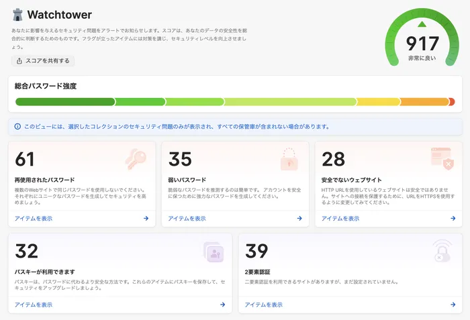470x320 pixels.
Task: Click the 総合パスワード強度 heading
Action: tap(46, 87)
